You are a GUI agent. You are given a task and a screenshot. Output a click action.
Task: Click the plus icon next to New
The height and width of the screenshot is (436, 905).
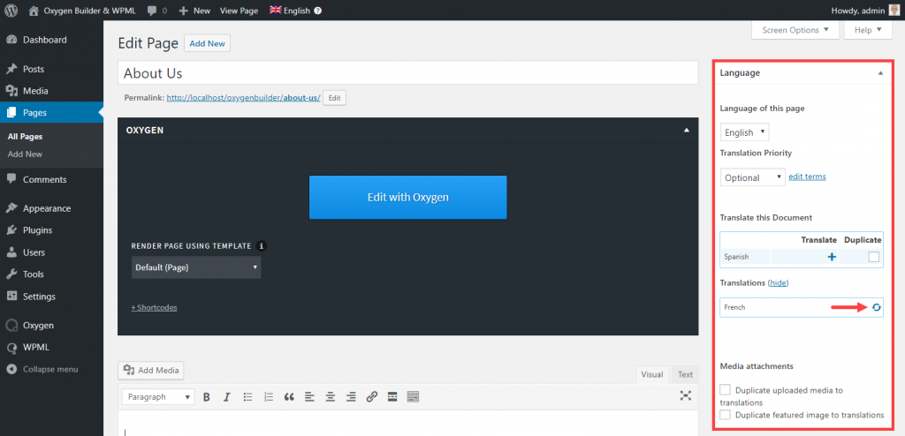[x=184, y=11]
